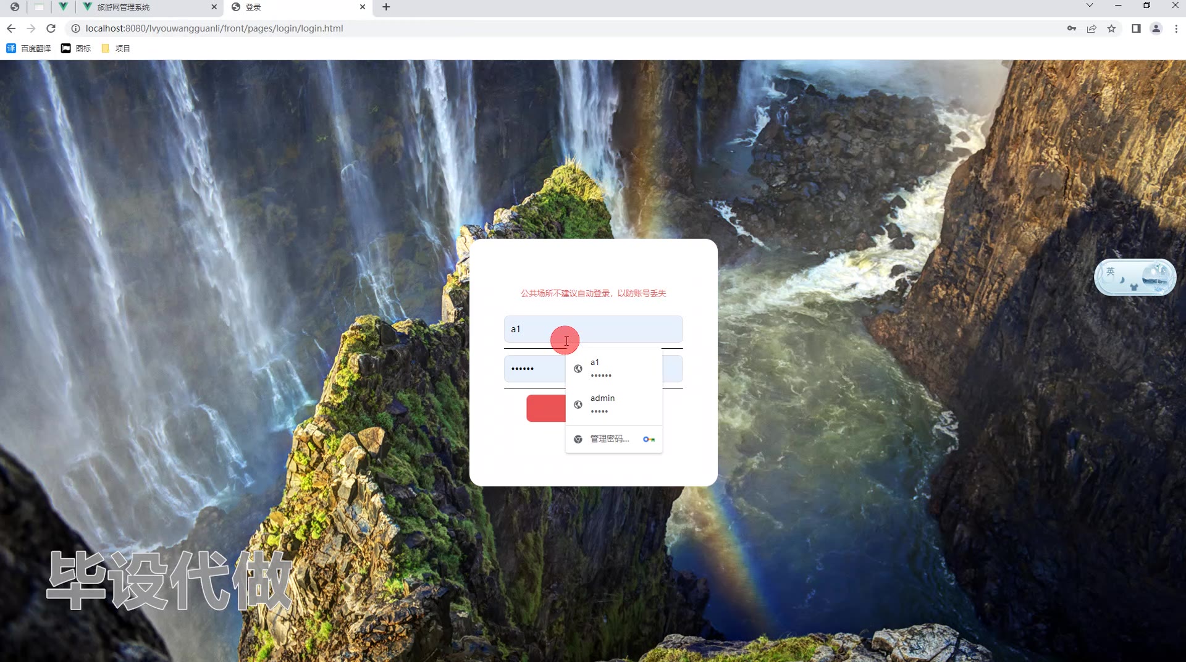Open the Chrome three-dot menu

(1176, 28)
